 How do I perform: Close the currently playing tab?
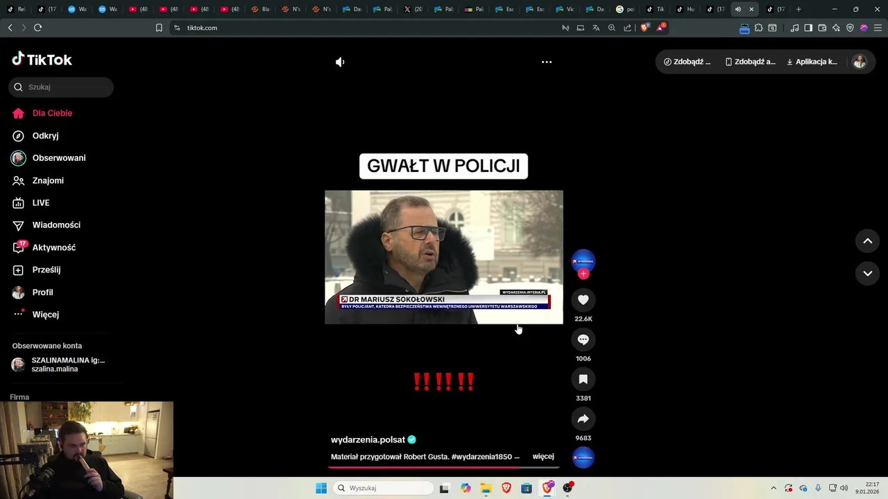click(751, 9)
